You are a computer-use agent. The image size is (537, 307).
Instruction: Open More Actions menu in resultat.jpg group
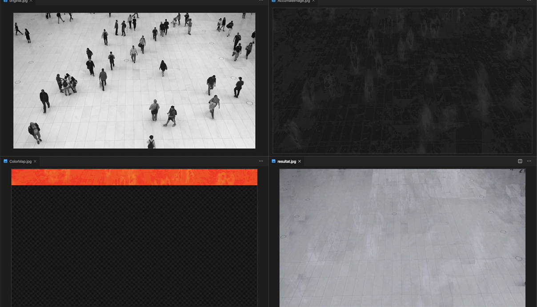tap(529, 161)
